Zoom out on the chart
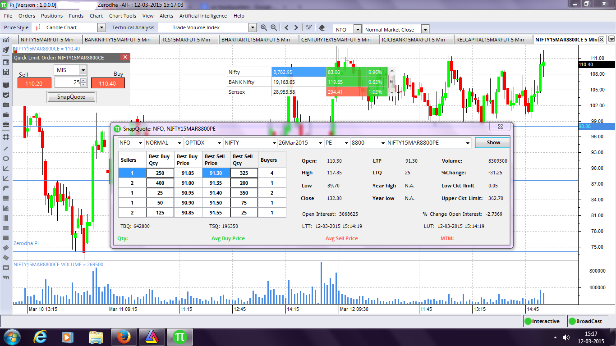Viewport: 616px width, 346px height. [x=274, y=27]
